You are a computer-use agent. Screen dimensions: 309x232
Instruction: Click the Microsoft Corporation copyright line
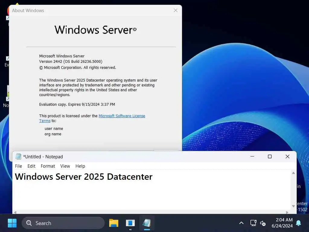78,67
